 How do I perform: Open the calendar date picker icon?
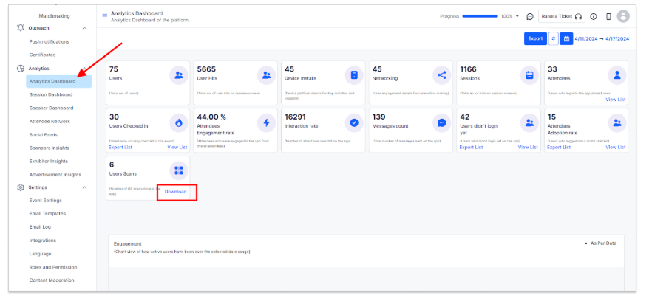coord(566,39)
